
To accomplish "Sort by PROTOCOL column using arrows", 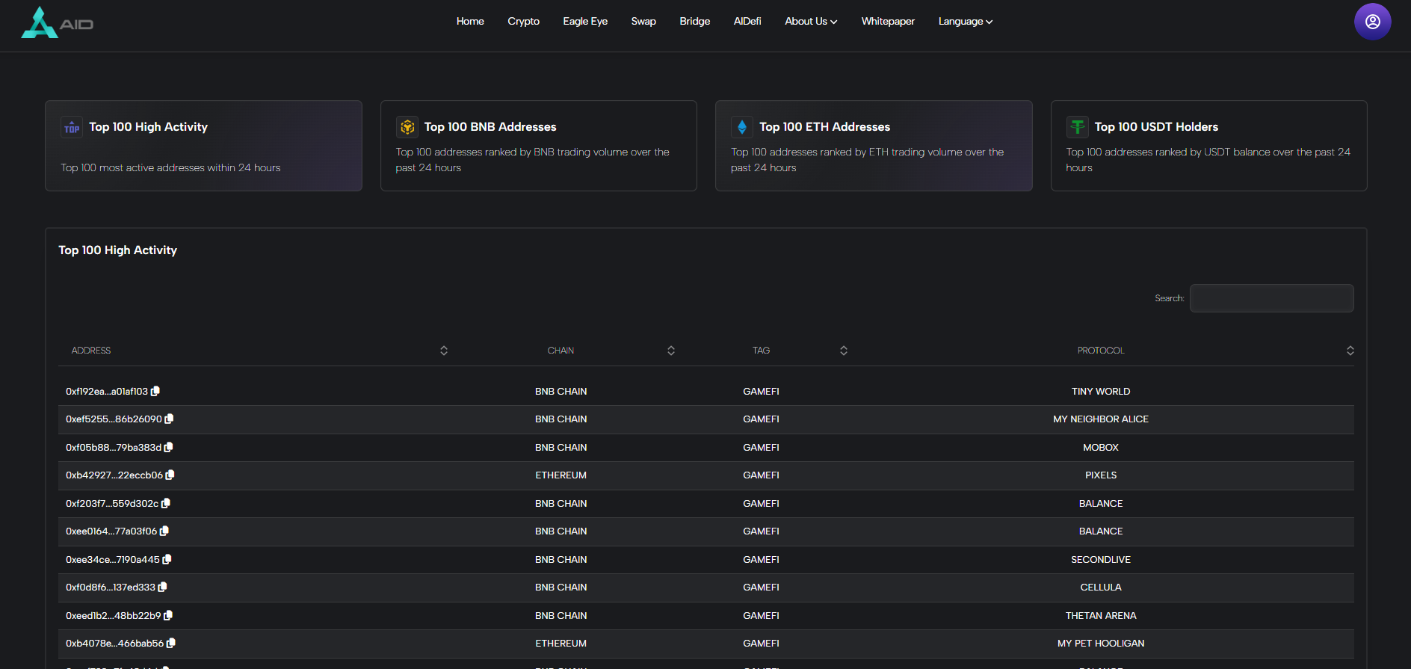I will pyautogui.click(x=1350, y=351).
